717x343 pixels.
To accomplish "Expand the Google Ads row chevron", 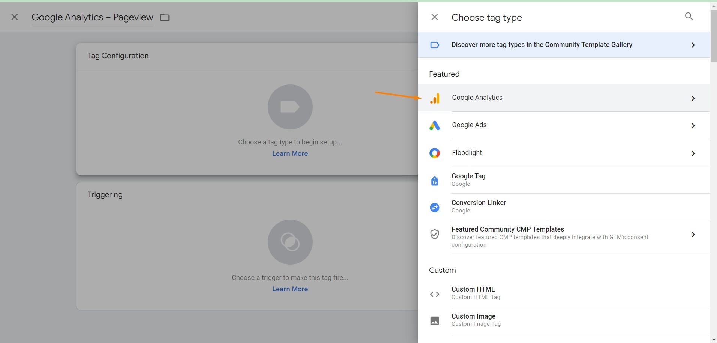I will pos(693,126).
